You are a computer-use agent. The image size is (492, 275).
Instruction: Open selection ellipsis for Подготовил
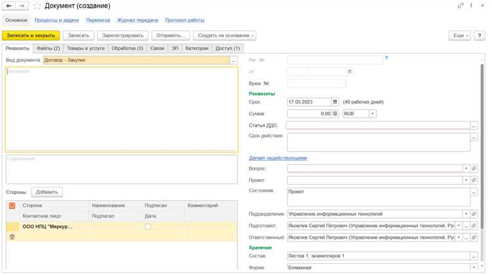point(466,226)
